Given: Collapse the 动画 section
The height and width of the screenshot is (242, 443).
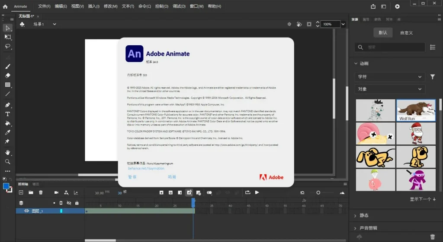Looking at the screenshot, I should (356, 63).
